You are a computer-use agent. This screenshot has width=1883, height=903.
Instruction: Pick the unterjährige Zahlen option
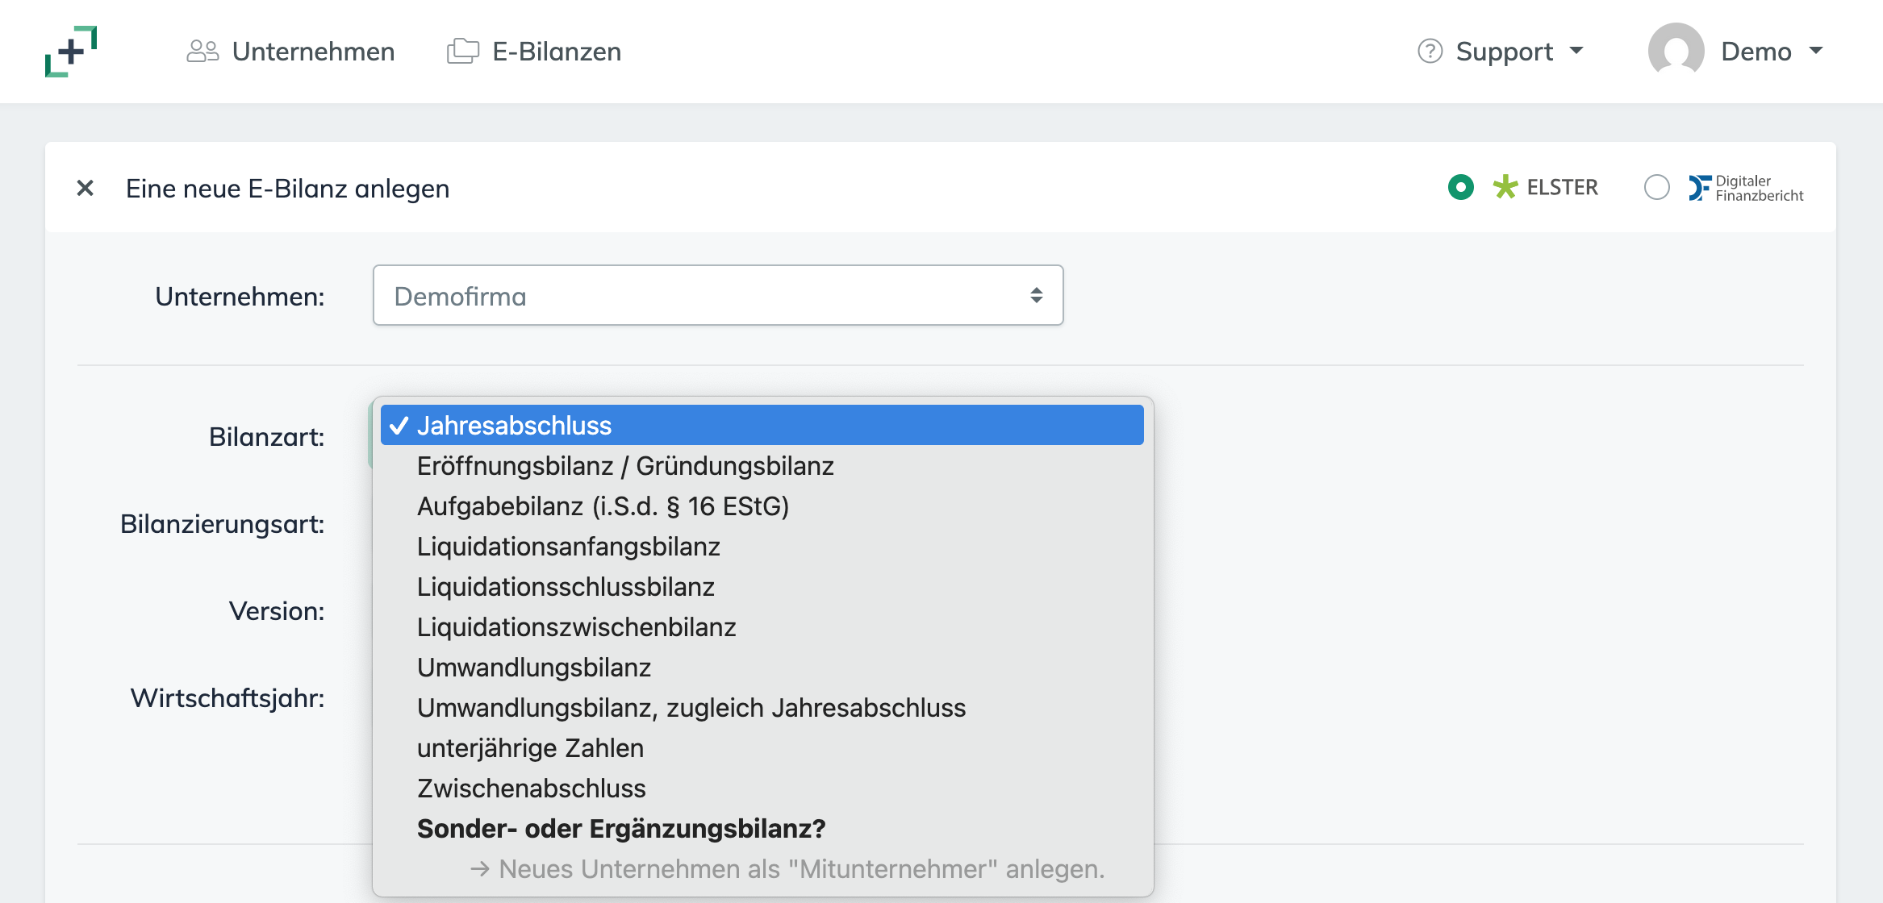pos(530,748)
